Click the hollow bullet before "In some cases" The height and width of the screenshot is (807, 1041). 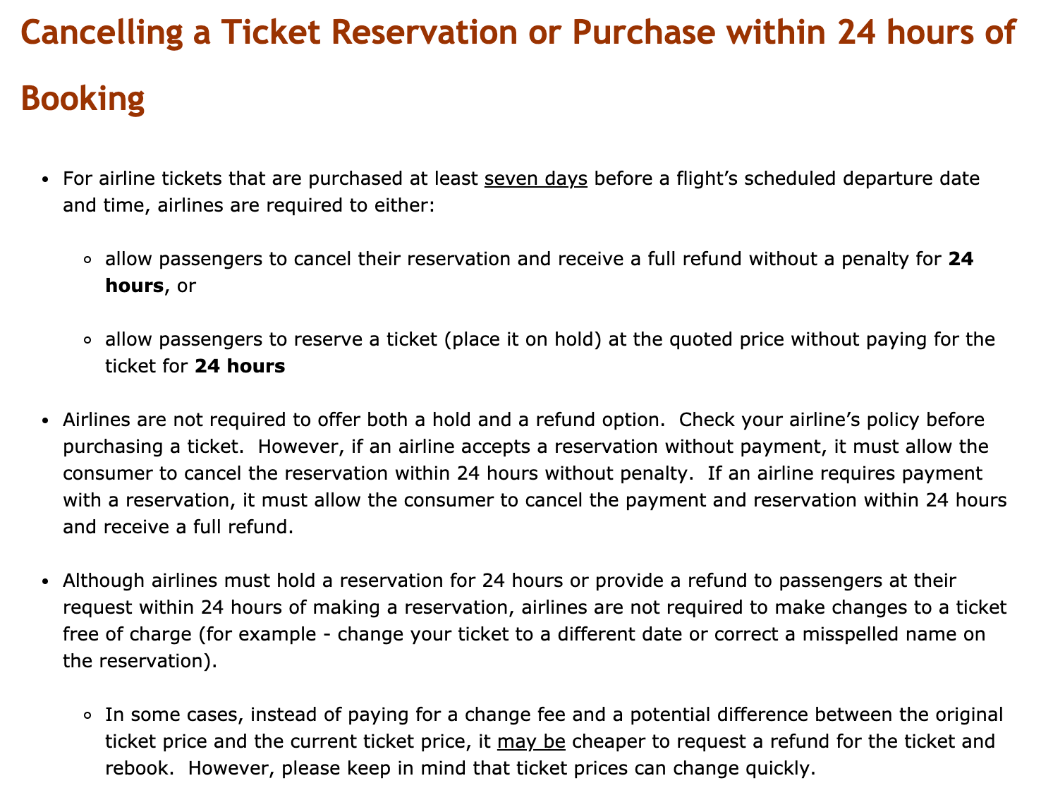88,716
